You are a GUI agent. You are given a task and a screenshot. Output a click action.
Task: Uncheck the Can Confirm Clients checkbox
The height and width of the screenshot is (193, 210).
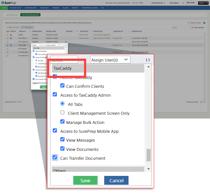click(x=63, y=86)
